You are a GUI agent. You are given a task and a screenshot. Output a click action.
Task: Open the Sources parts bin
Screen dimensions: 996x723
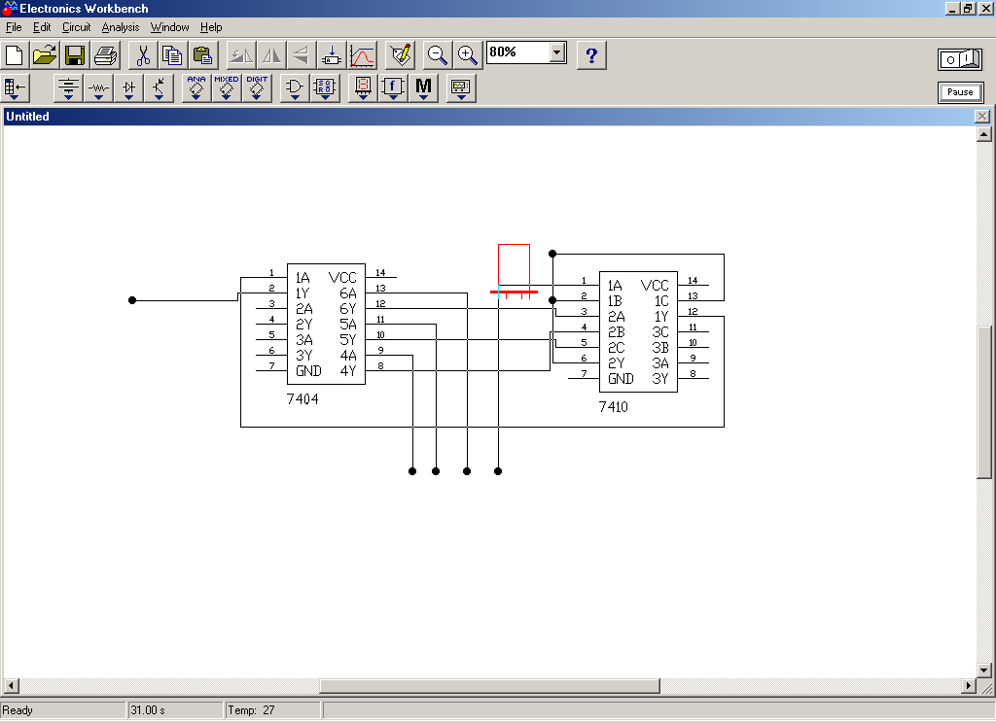click(x=68, y=88)
